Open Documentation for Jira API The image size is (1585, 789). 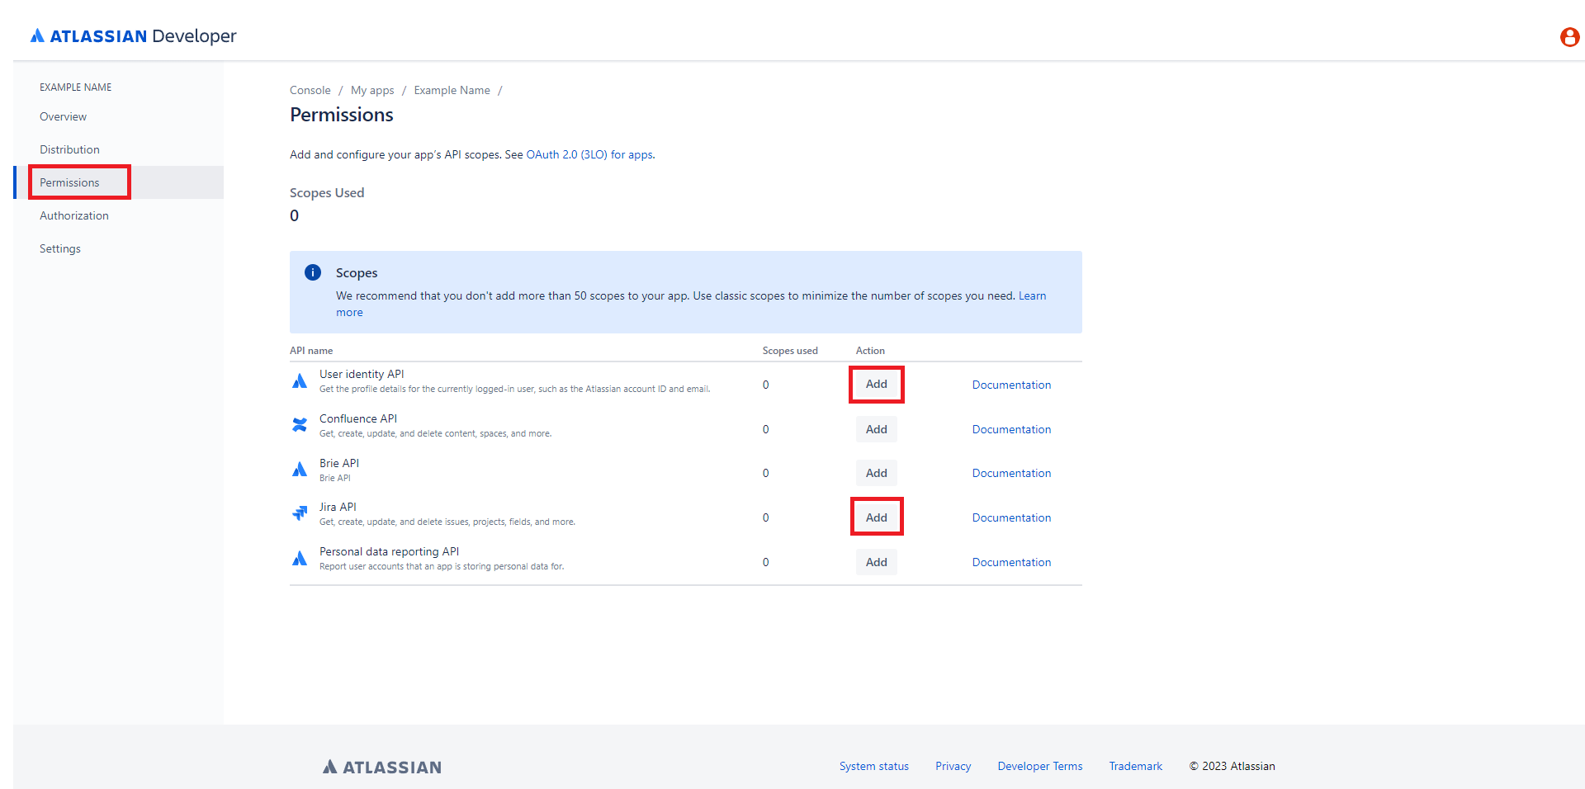(x=1011, y=517)
